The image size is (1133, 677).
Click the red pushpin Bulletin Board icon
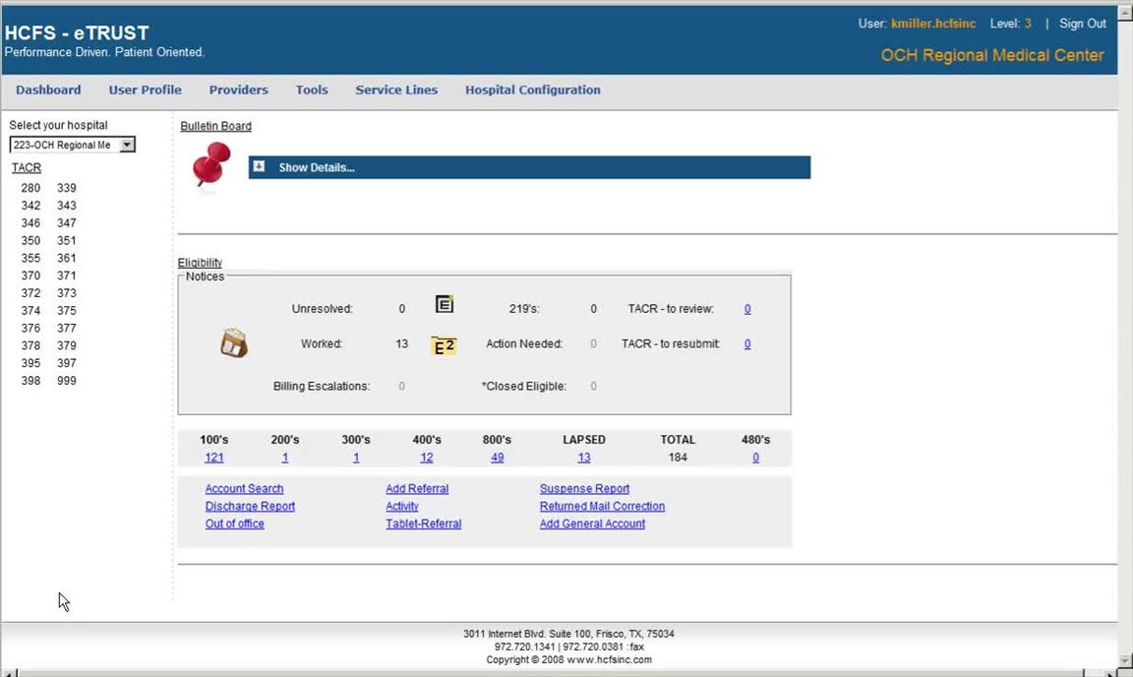tap(211, 164)
